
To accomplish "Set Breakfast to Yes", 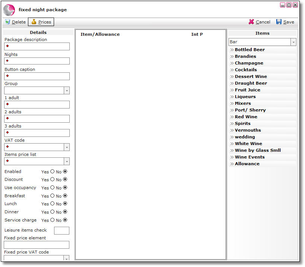I will [x=52, y=195].
